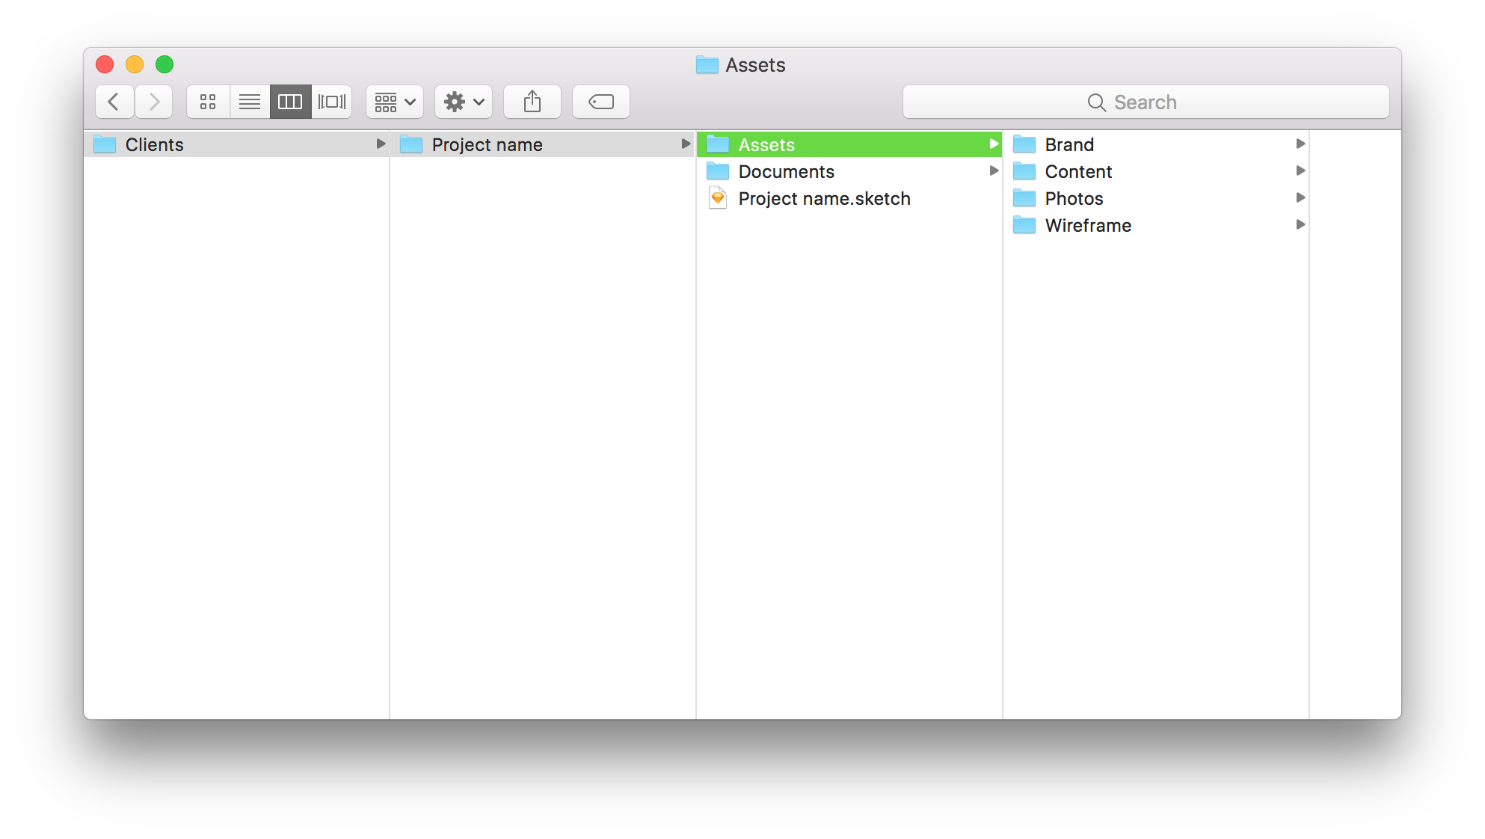Open the Wireframe folder
Viewport: 1485px width, 839px height.
click(1088, 225)
